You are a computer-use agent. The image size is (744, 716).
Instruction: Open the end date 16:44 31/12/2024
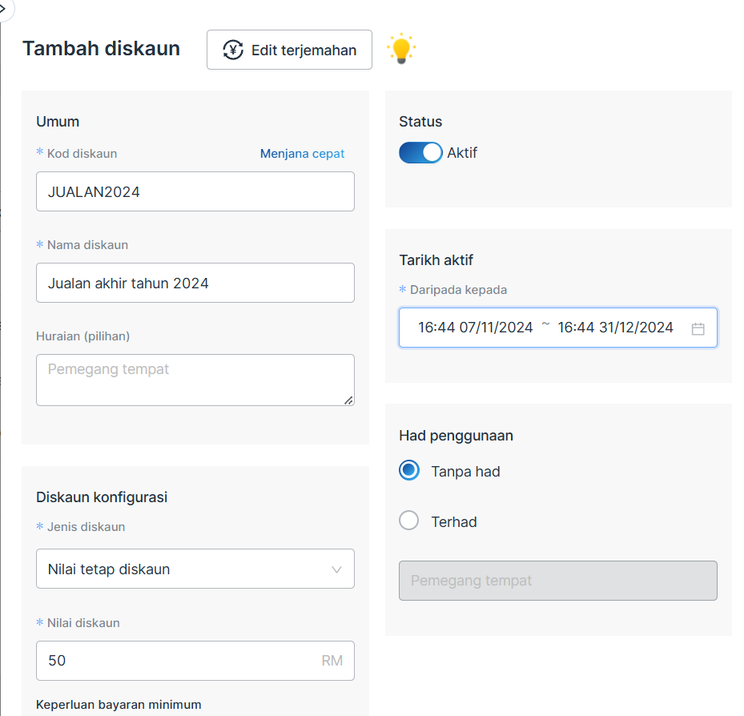pos(615,328)
